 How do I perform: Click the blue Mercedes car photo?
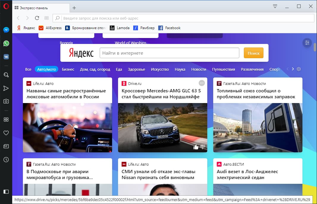[x=163, y=127]
